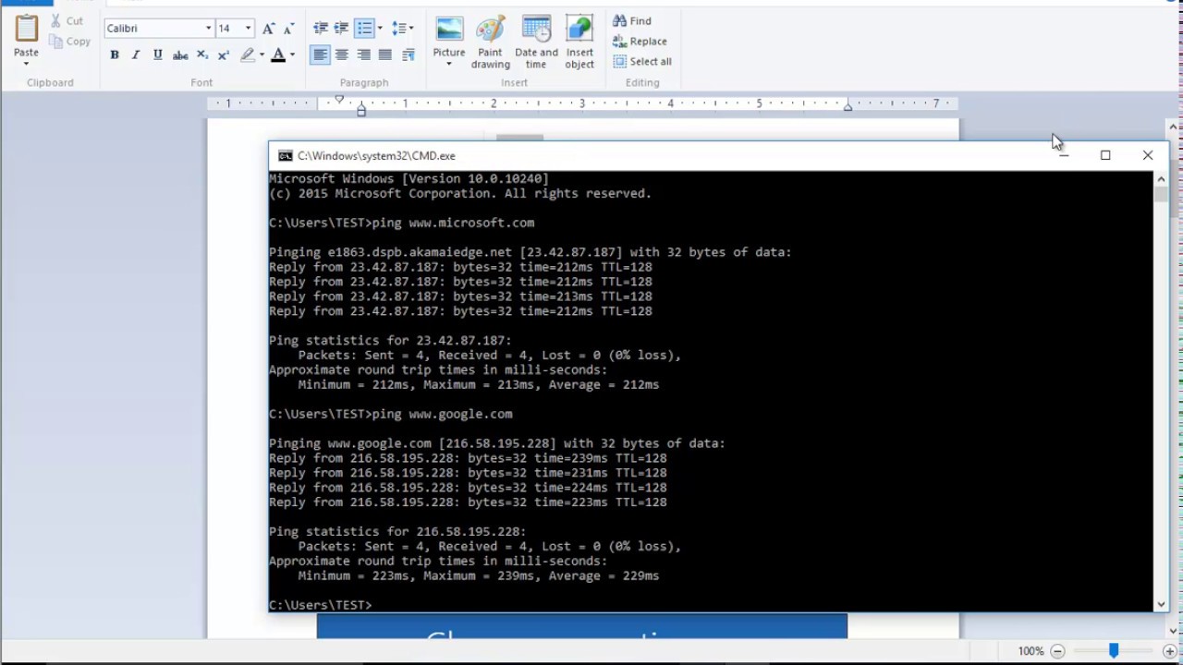Toggle strikethrough formatting
The height and width of the screenshot is (665, 1183).
[180, 55]
